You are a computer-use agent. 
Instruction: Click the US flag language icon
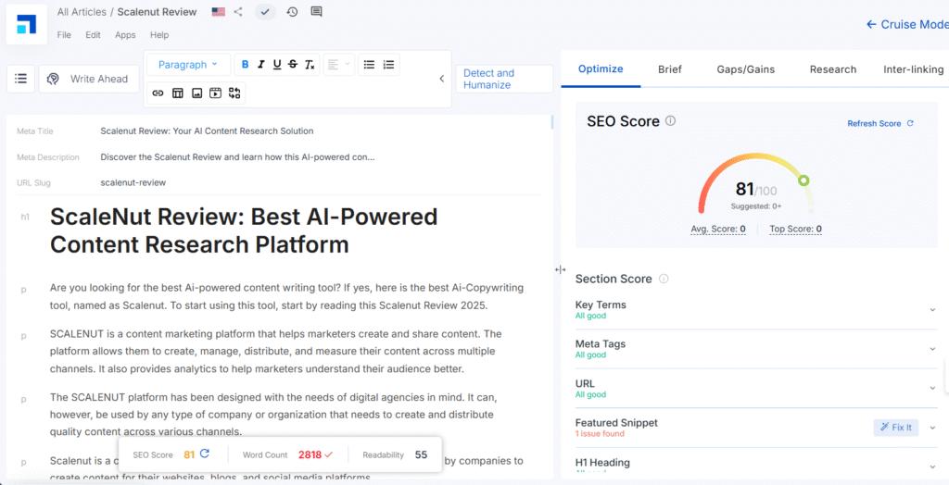[x=219, y=11]
